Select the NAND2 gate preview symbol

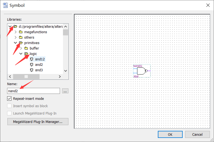click(142, 71)
